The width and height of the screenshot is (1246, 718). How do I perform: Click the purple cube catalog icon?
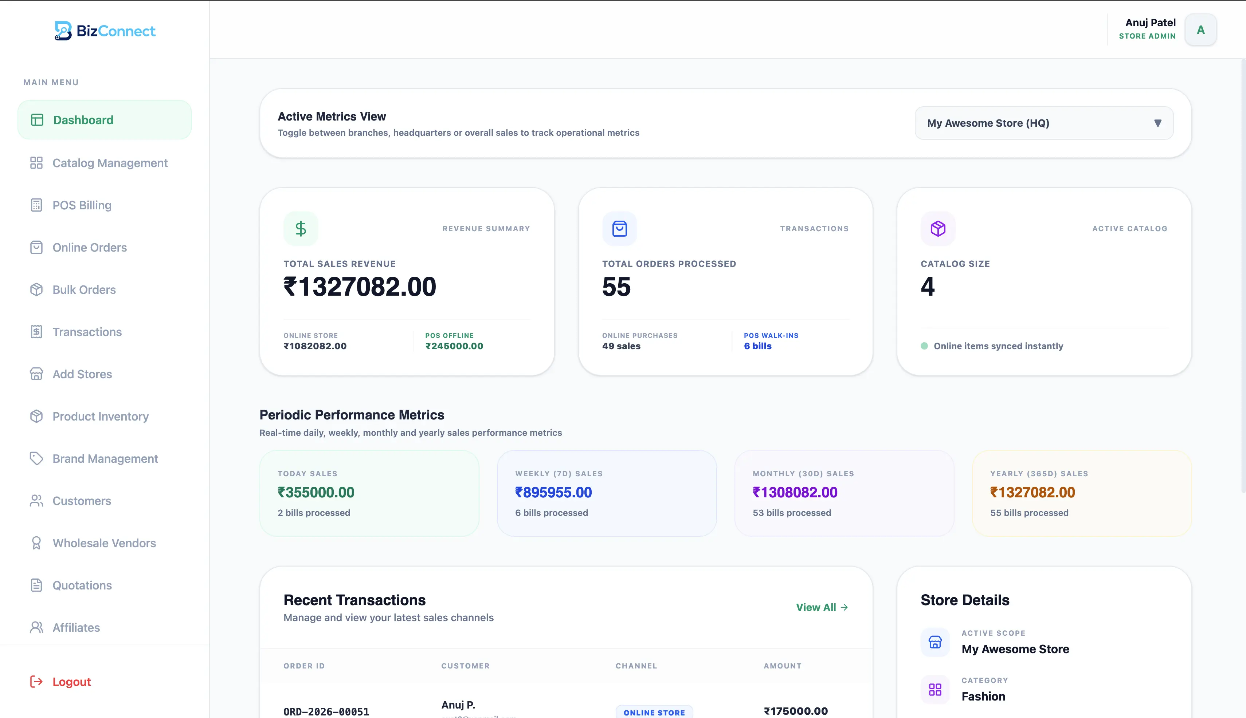tap(938, 229)
